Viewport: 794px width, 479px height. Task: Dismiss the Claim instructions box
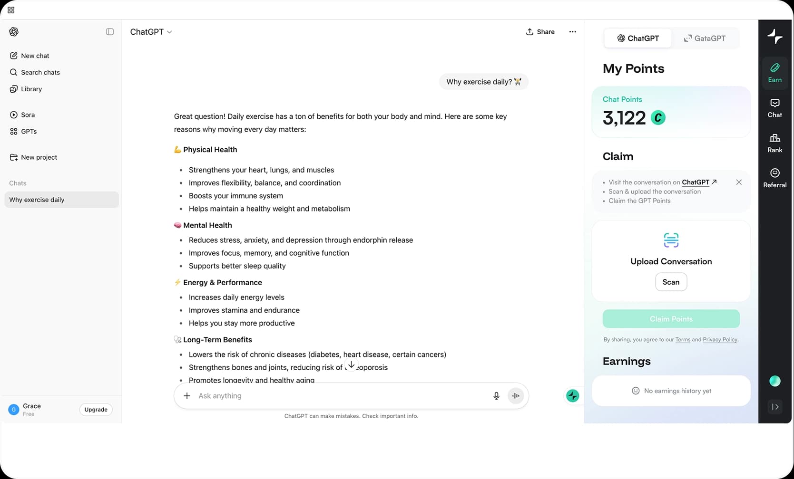pos(739,182)
